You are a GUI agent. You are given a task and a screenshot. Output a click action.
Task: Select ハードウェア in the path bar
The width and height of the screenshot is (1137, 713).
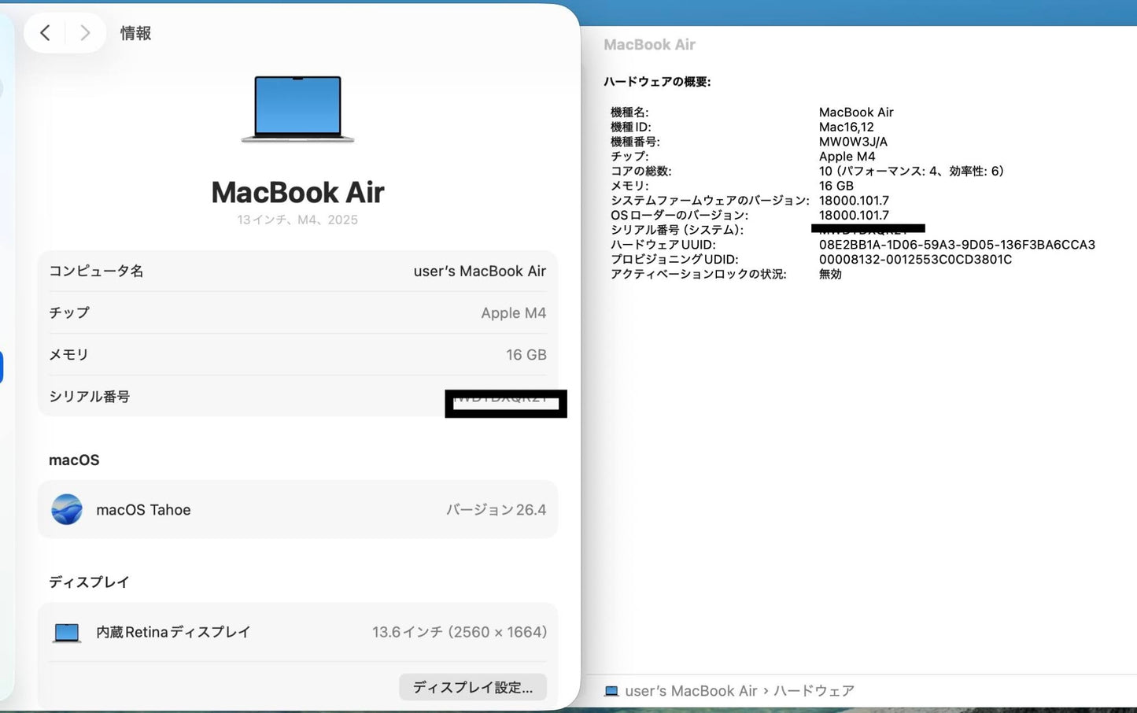tap(814, 691)
